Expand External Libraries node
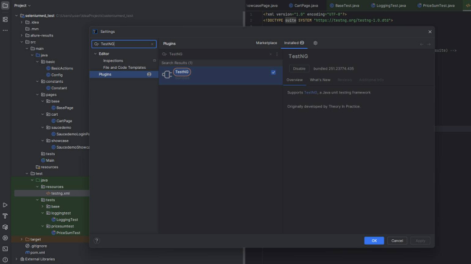The height and width of the screenshot is (264, 471). point(16,259)
